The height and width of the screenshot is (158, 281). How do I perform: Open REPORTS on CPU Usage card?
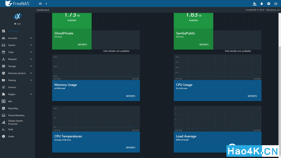tap(252, 96)
